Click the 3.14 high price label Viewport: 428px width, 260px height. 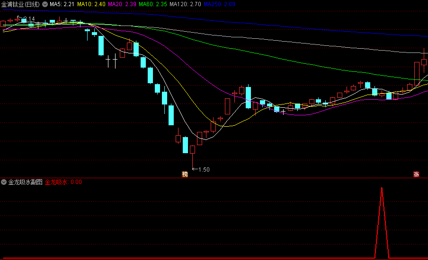point(29,19)
